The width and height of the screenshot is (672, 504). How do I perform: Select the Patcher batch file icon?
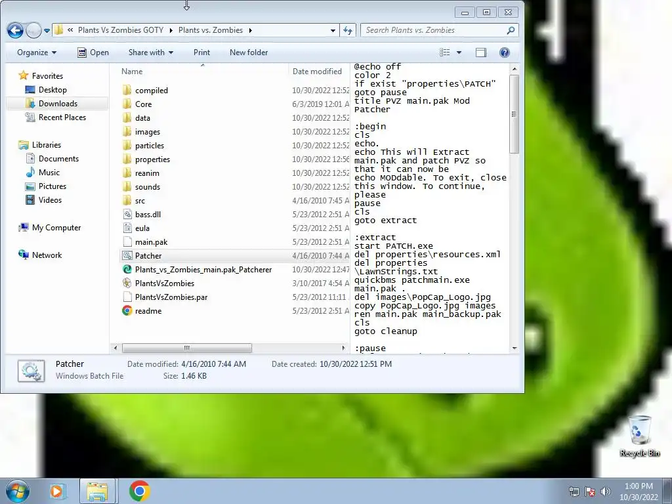[x=127, y=256]
